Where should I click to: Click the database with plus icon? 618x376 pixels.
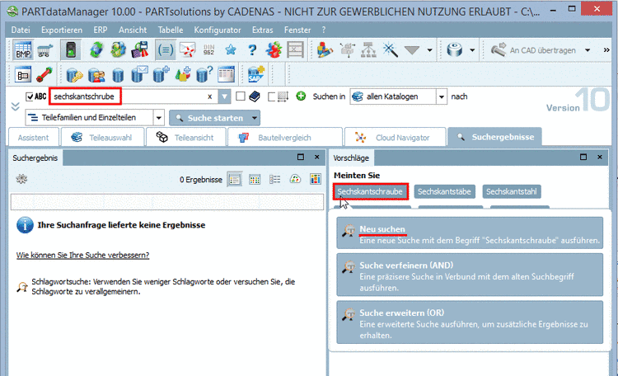click(x=162, y=74)
